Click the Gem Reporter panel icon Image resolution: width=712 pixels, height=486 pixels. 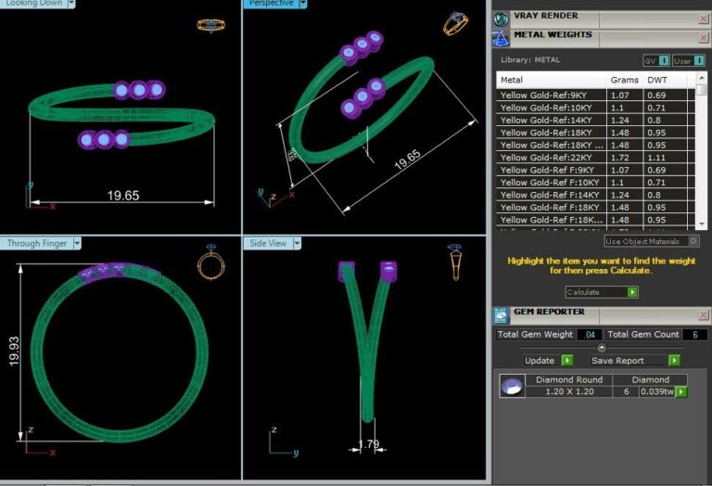501,315
